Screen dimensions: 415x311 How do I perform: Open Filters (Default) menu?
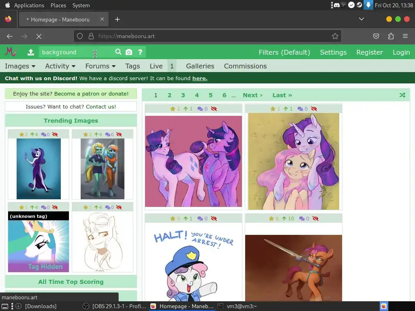(x=284, y=52)
